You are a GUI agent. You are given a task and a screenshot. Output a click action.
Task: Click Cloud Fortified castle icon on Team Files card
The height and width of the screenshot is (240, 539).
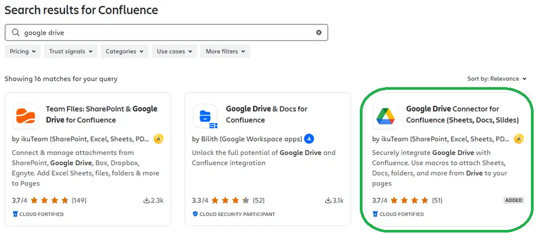tap(15, 214)
